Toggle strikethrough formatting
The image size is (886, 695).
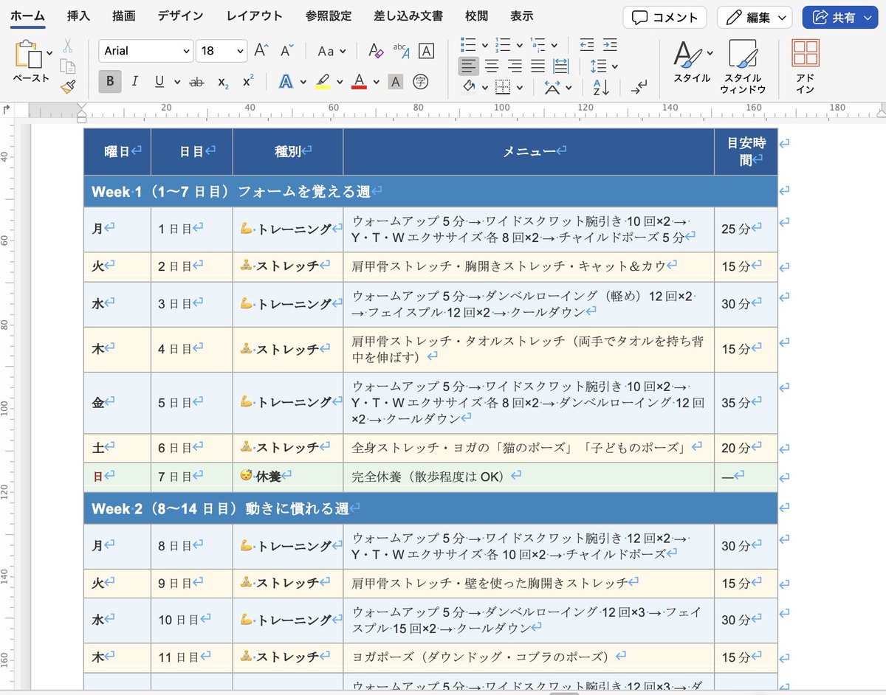(x=196, y=82)
